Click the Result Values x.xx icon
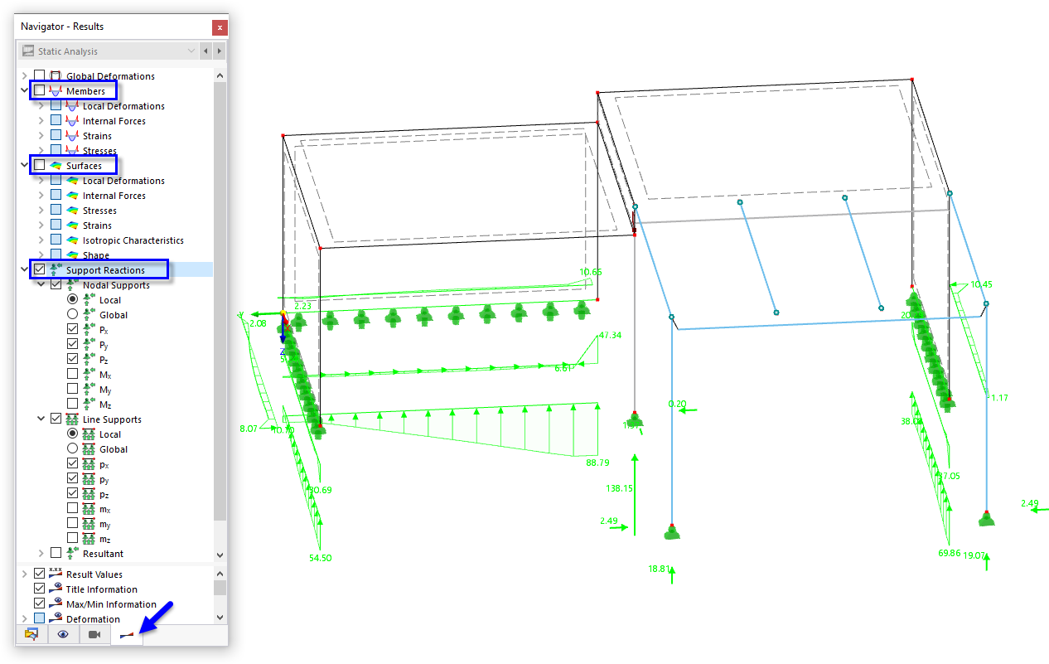1049x664 pixels. 56,574
